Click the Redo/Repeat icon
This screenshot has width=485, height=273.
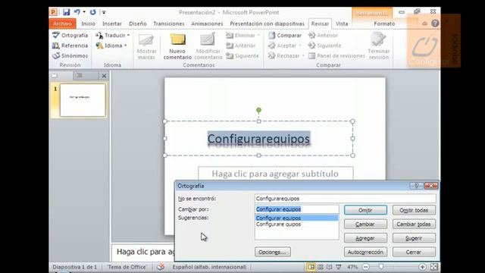point(92,12)
